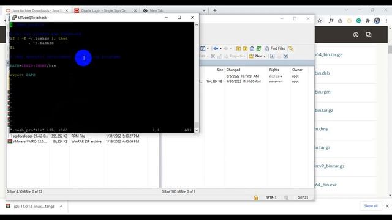The height and width of the screenshot is (220, 392).
Task: Open the synchronize browsing icon in WinSCP
Action: click(291, 48)
